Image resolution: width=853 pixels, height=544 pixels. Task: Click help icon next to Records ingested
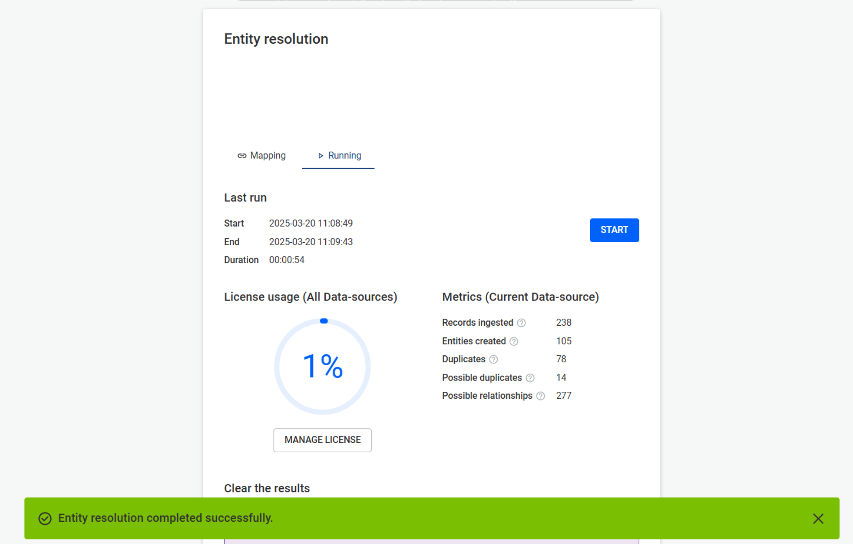click(522, 323)
